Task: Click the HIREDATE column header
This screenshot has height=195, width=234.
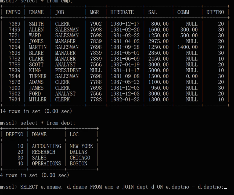Action: point(122,12)
